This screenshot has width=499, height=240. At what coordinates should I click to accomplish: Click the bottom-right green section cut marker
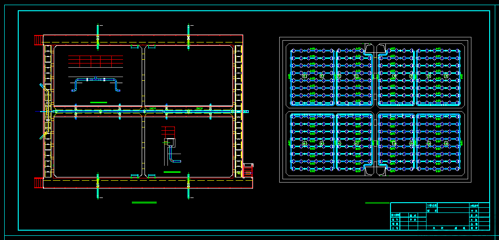pos(188,186)
